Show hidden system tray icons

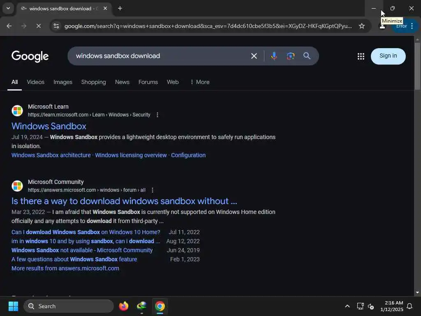point(347,306)
